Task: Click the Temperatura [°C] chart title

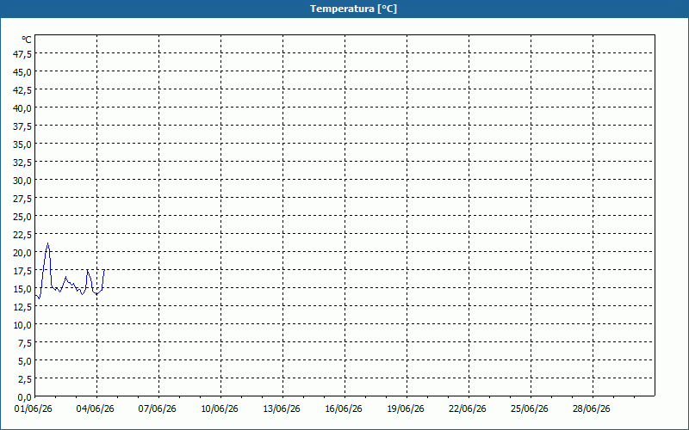Action: pos(353,9)
